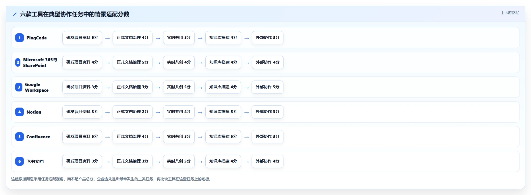Screen dimensions: 531x195
Task: Select PingCode's 知识库搭建 4分 chip
Action: [x=223, y=38]
